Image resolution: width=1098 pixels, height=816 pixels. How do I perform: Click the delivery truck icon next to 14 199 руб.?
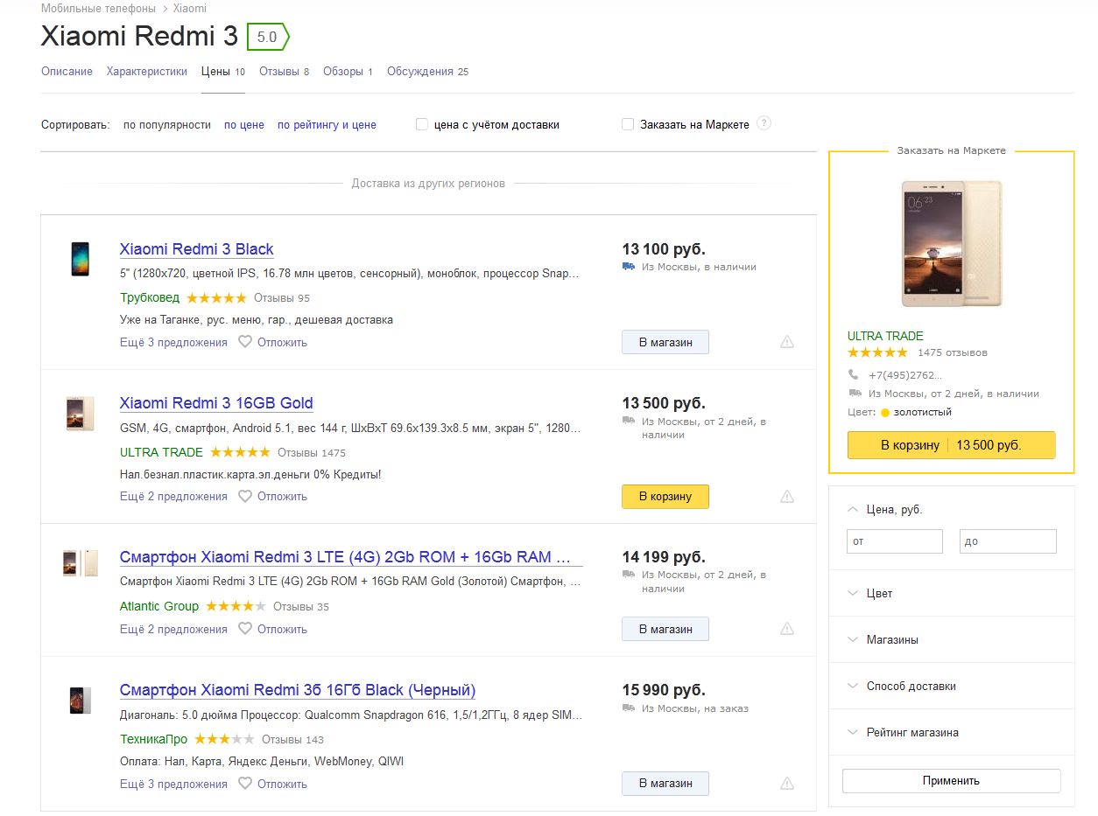tap(629, 575)
